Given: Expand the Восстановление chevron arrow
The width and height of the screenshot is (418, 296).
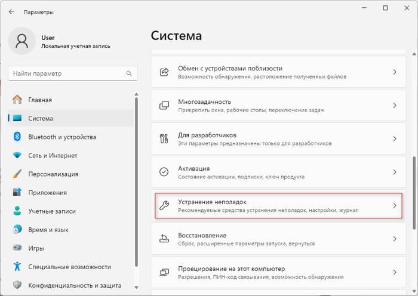Looking at the screenshot, I should tap(394, 239).
